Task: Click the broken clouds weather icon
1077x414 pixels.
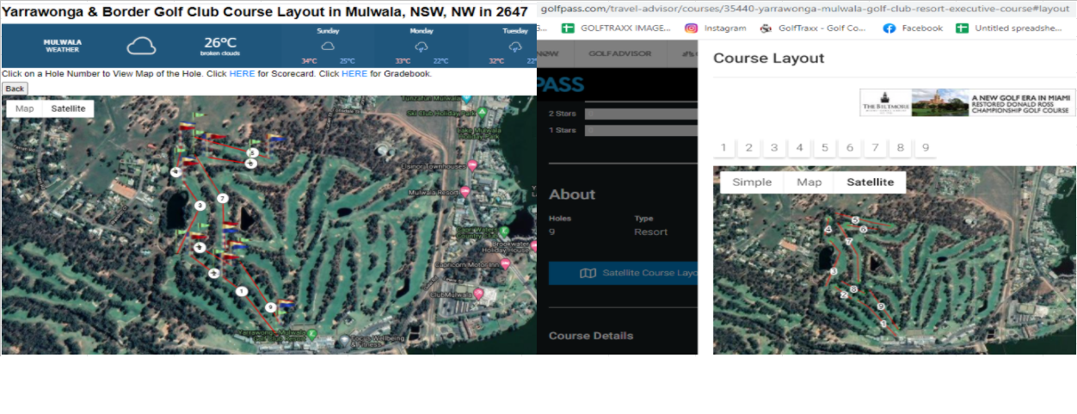Action: (141, 46)
